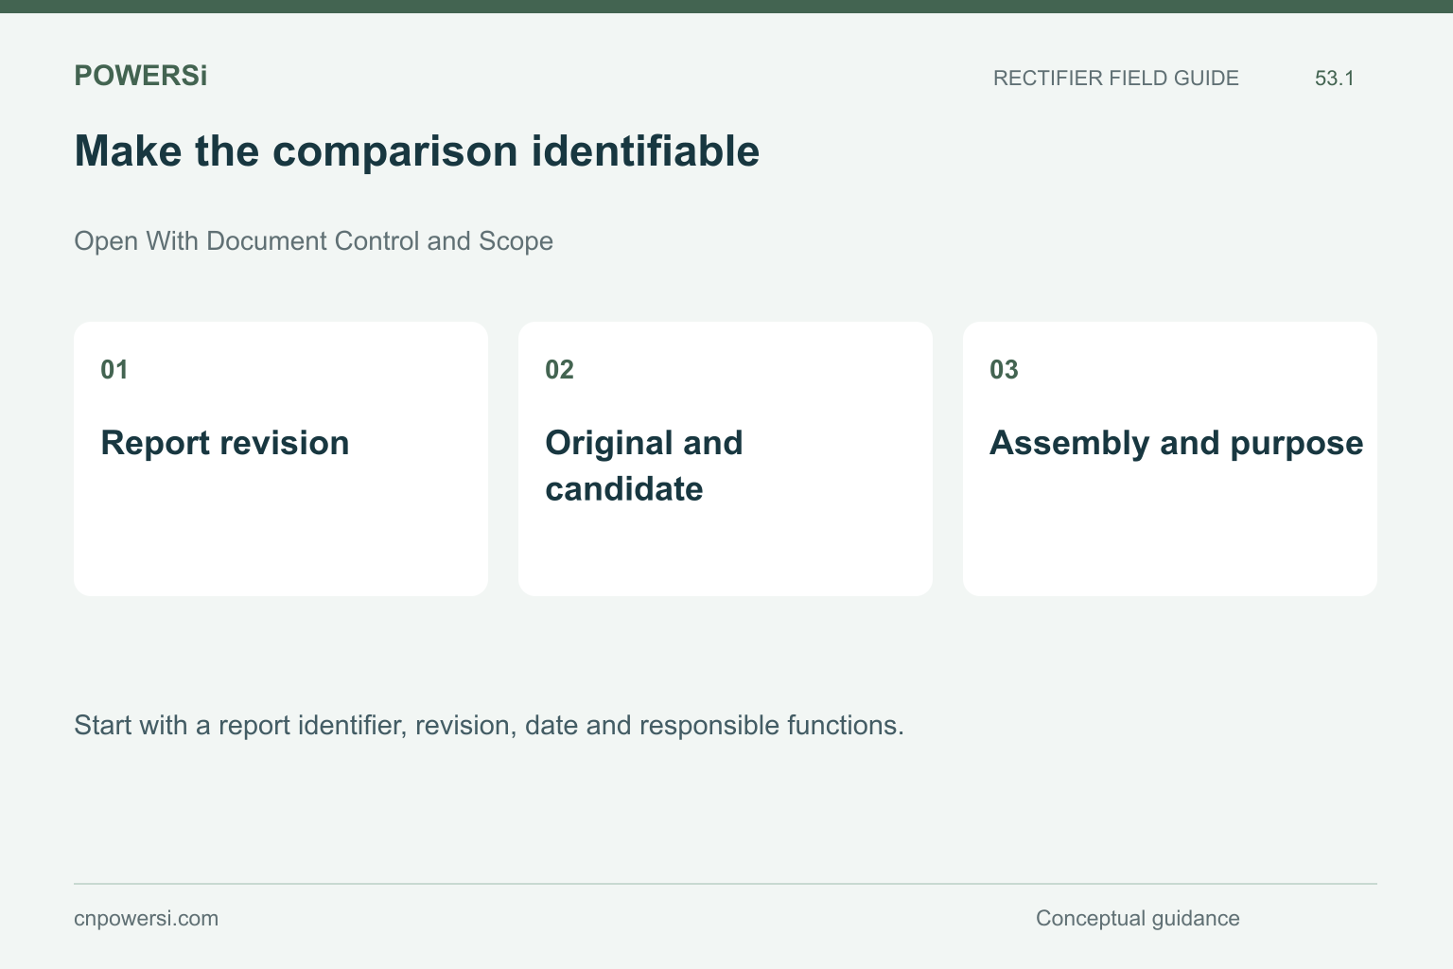Screen dimensions: 1453x969
Task: Click the Conceptual guidance footer note
Action: click(1138, 918)
